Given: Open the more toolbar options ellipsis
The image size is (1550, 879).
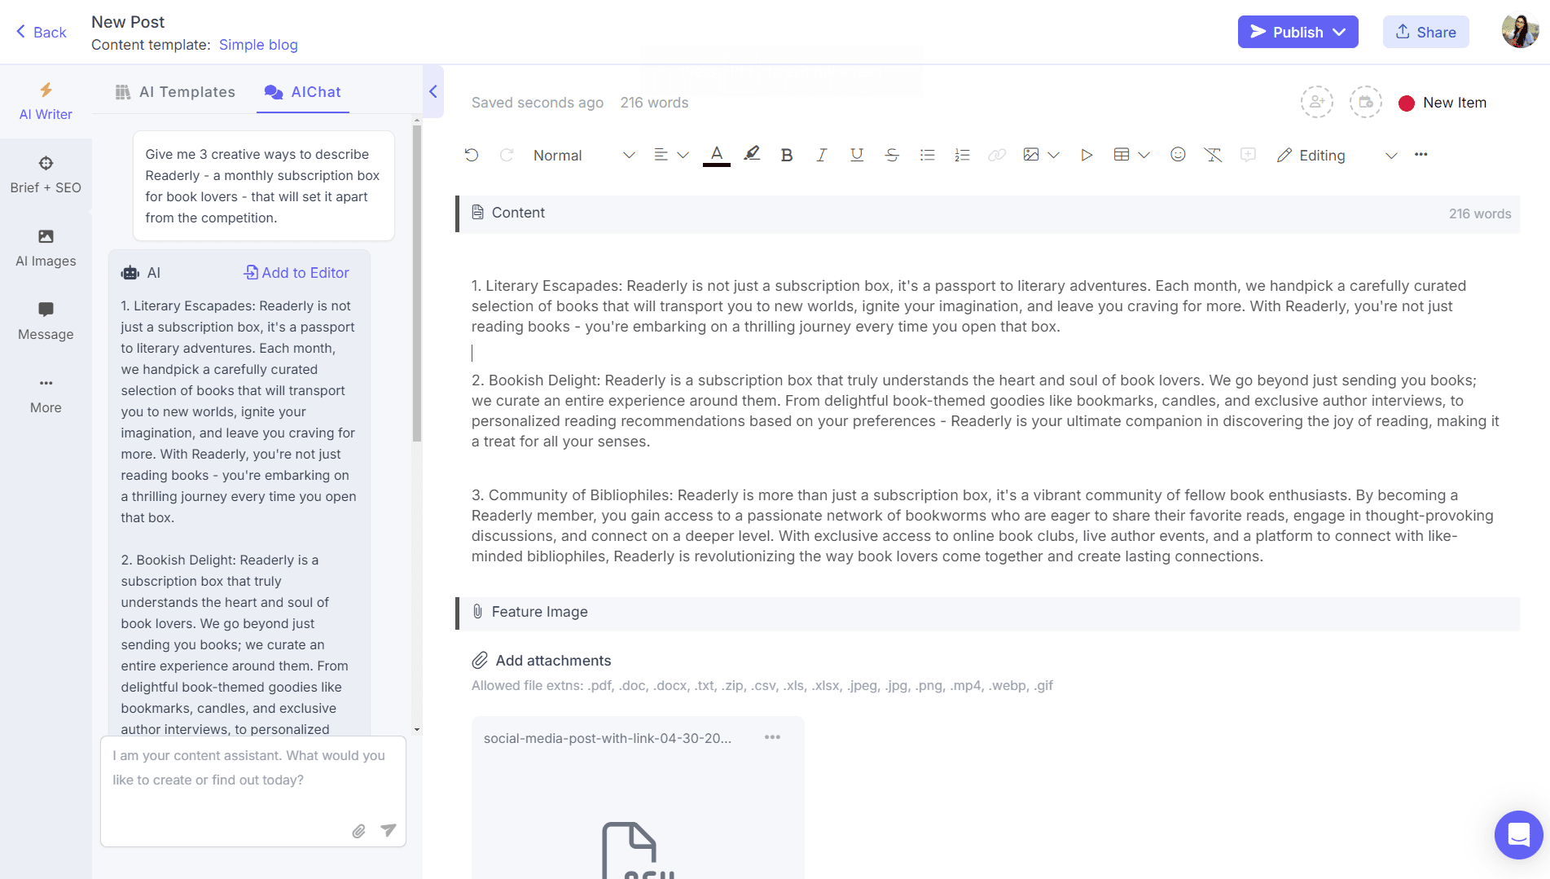Looking at the screenshot, I should click(x=1421, y=155).
